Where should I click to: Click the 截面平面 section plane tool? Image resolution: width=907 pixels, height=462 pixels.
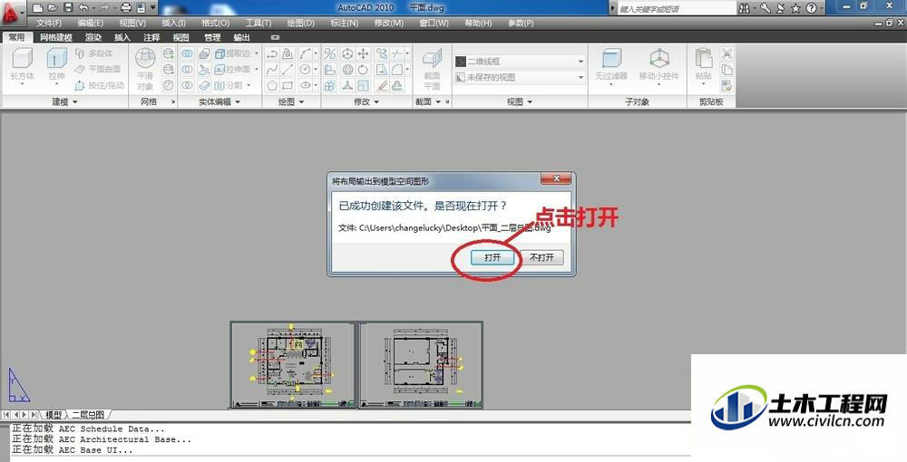432,69
